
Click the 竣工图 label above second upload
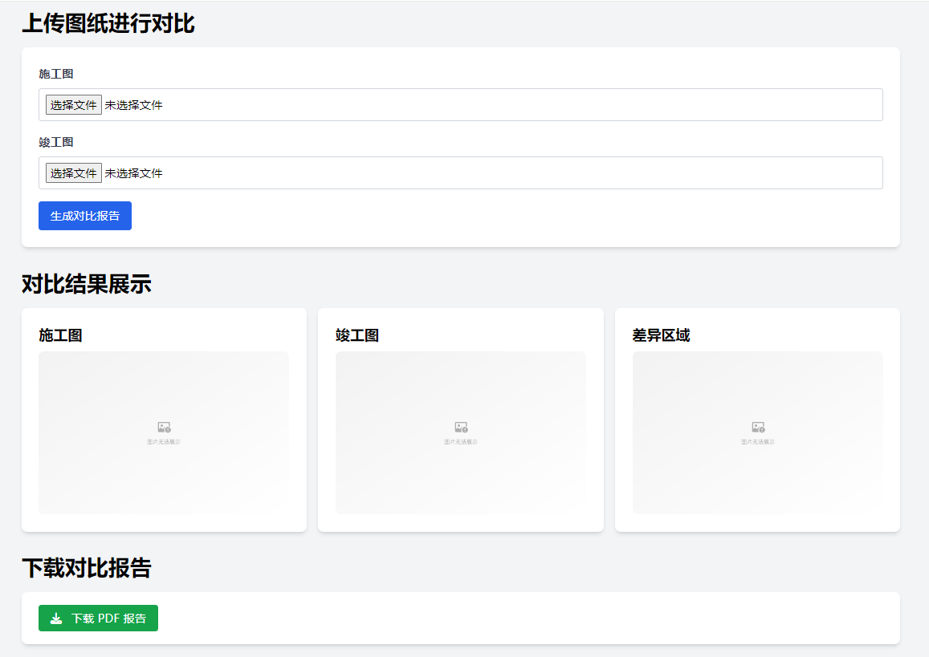[x=56, y=142]
